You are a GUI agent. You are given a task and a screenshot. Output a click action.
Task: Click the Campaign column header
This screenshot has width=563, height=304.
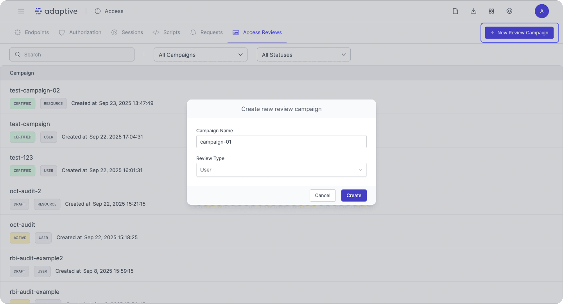(22, 73)
